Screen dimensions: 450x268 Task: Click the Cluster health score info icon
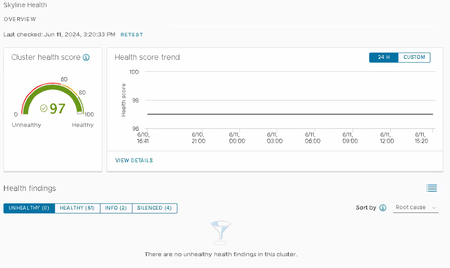(86, 57)
